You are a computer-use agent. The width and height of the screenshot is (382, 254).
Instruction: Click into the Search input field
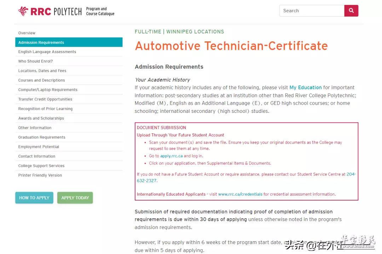point(311,11)
